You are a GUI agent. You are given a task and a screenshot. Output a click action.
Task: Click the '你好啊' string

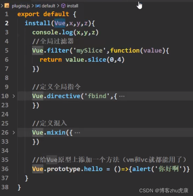tap(168, 169)
